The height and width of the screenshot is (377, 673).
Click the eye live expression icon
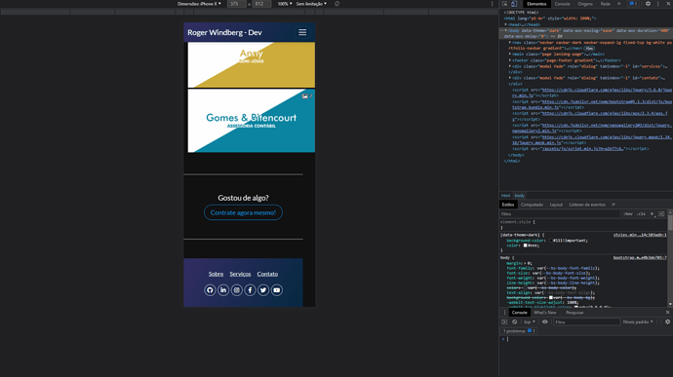tap(544, 322)
